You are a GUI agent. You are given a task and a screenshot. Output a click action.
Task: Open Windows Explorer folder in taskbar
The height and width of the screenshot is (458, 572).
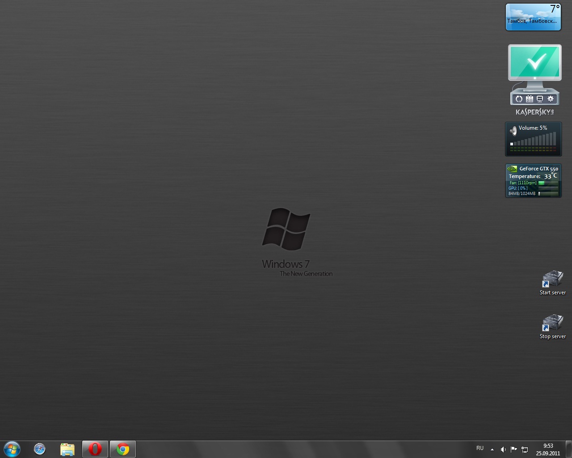tap(67, 449)
